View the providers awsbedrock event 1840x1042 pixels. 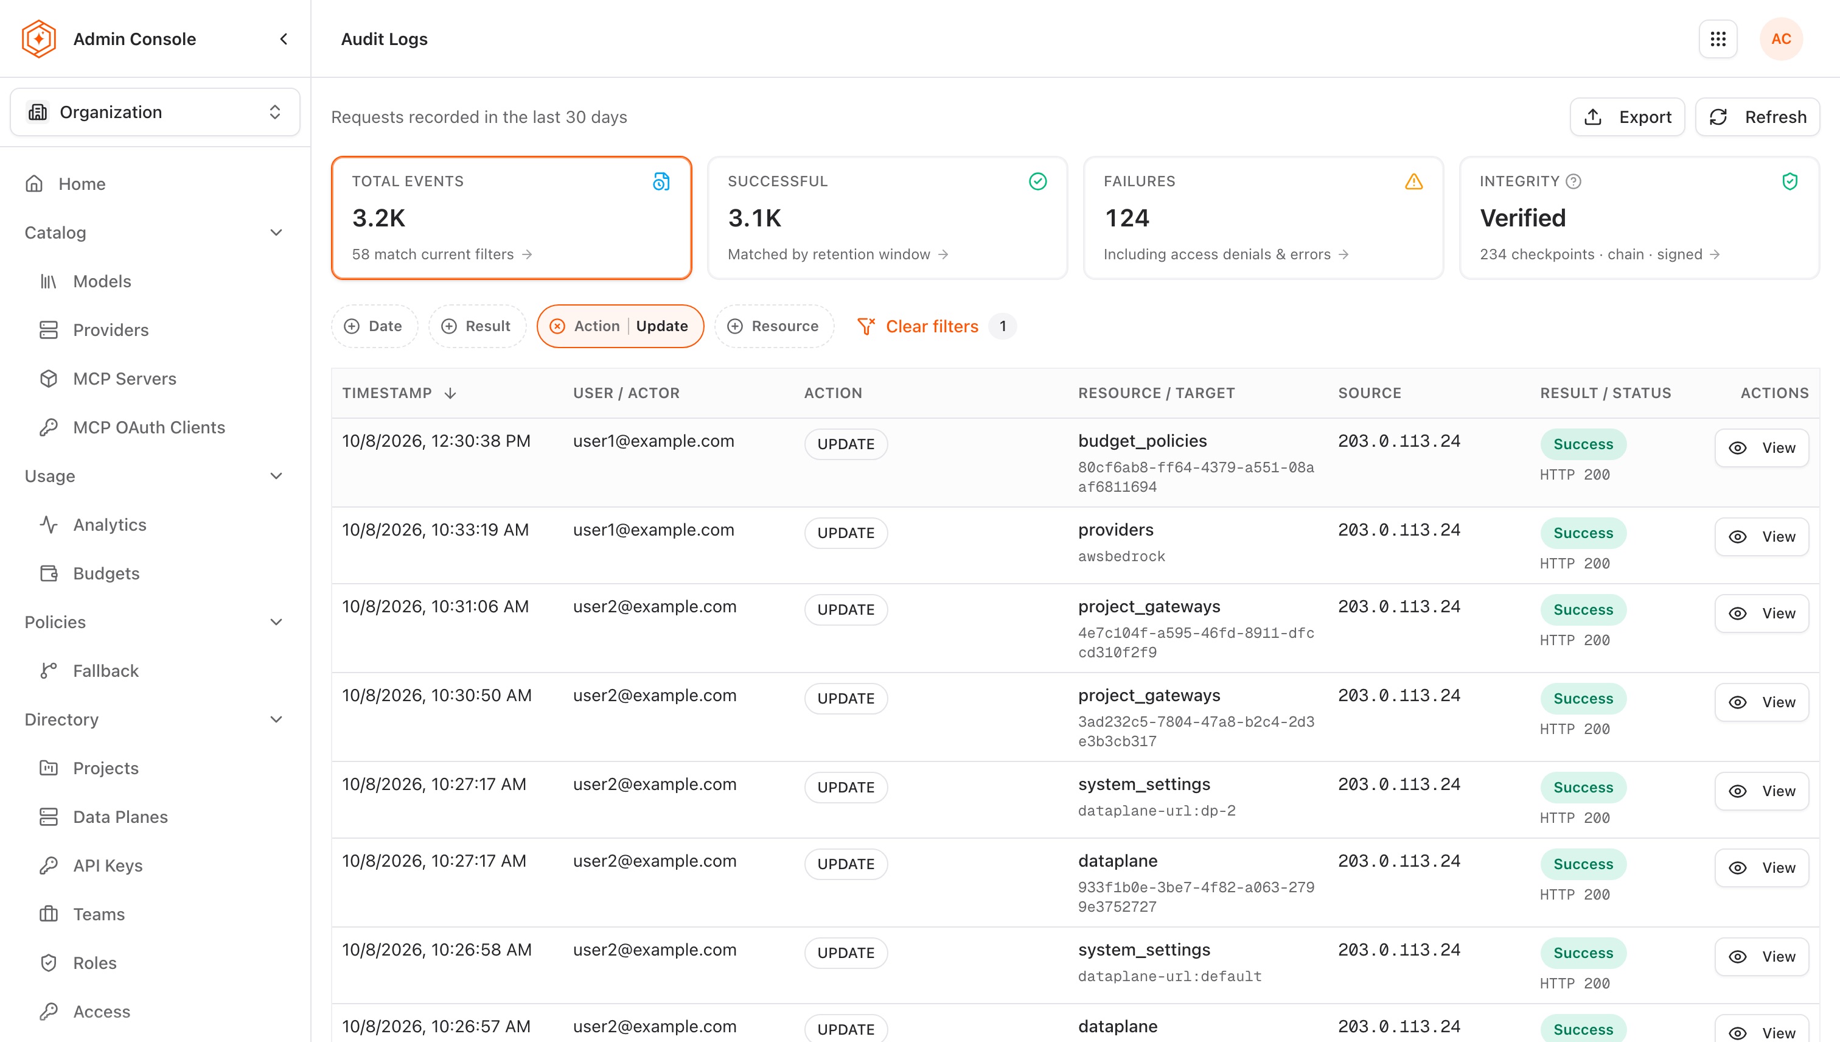(x=1762, y=537)
